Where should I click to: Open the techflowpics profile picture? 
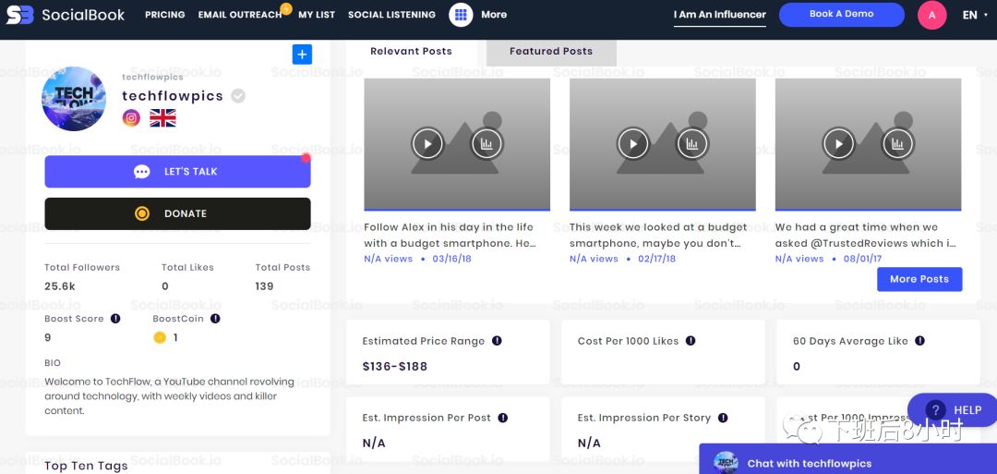[74, 98]
